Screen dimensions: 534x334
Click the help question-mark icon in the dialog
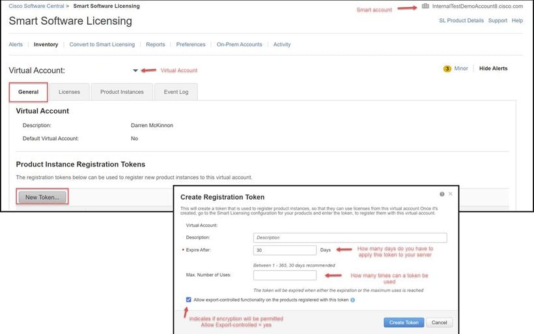click(442, 194)
